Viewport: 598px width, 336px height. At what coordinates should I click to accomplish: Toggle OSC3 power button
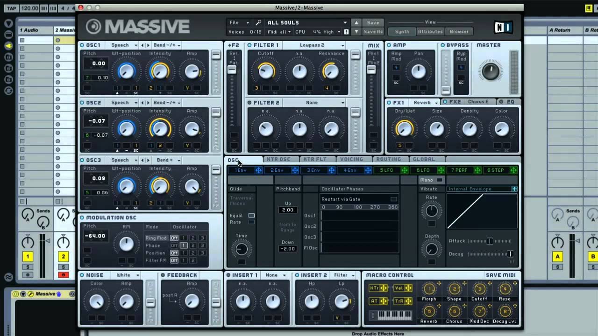pyautogui.click(x=82, y=160)
